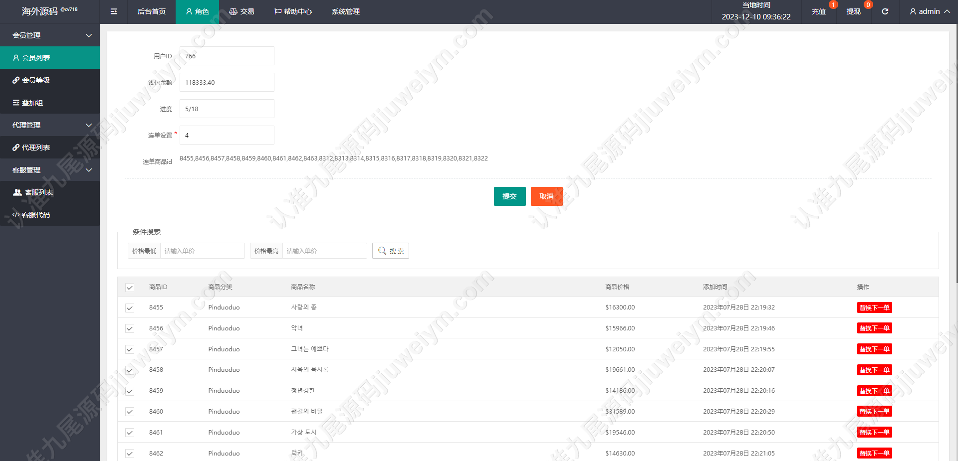Open the 系统管理 menu
The image size is (958, 461).
pyautogui.click(x=346, y=11)
